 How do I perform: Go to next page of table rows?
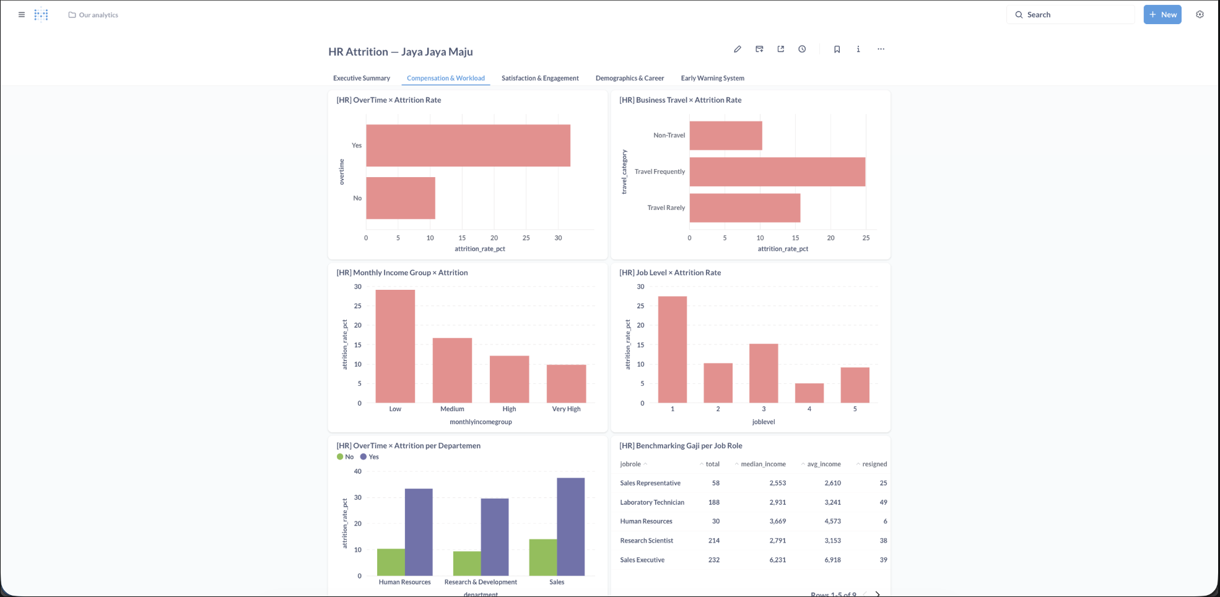coord(878,593)
